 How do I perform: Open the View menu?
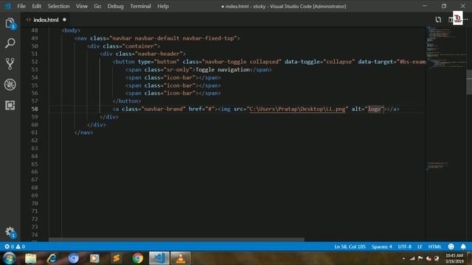[x=82, y=6]
